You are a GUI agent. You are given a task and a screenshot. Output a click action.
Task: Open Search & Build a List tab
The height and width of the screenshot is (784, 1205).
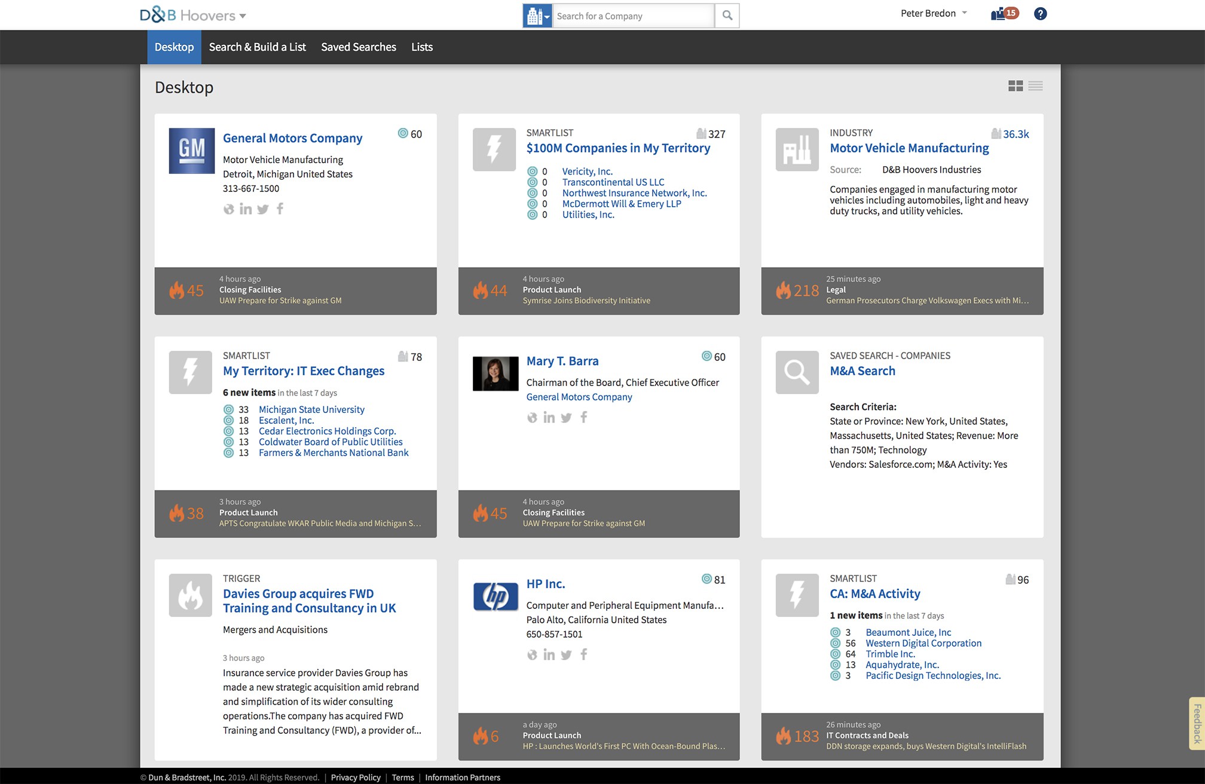point(257,47)
